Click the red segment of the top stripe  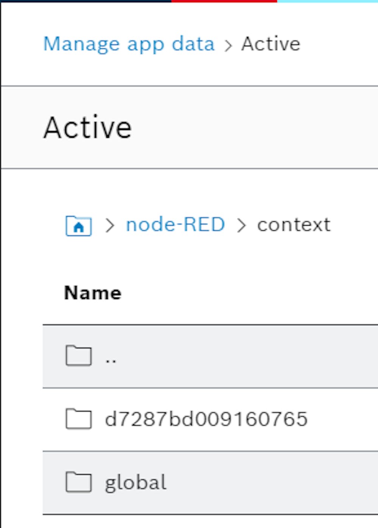(x=224, y=1)
